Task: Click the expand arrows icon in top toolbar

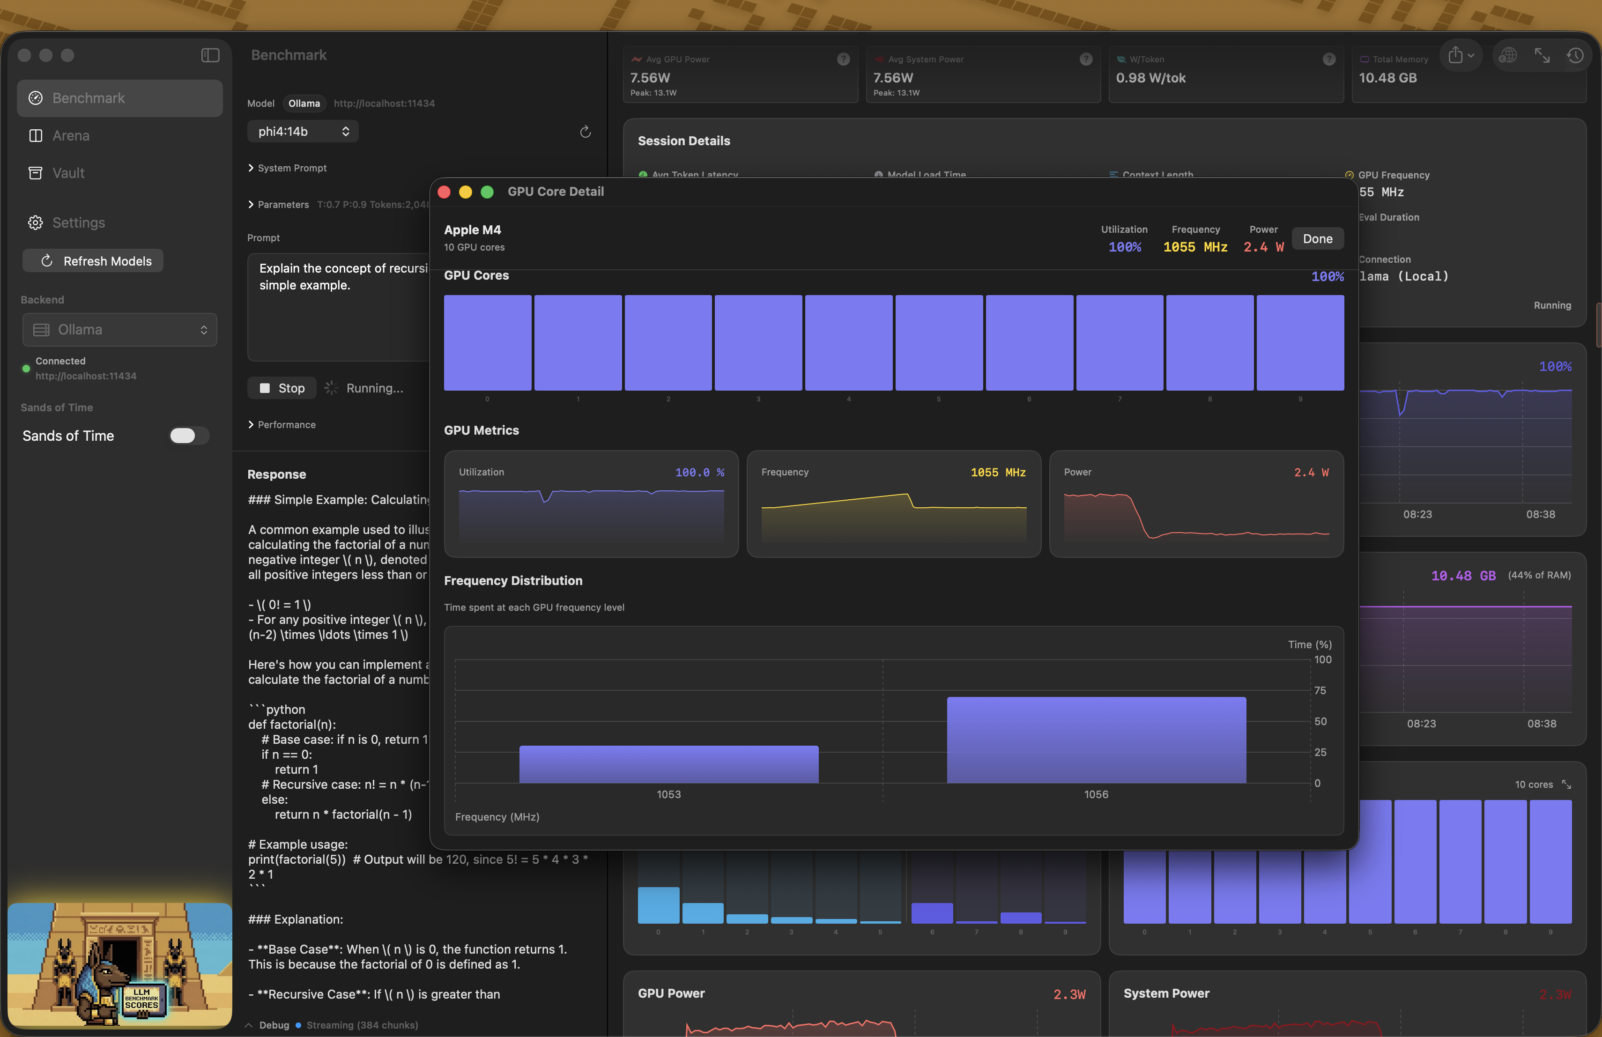Action: click(x=1542, y=55)
